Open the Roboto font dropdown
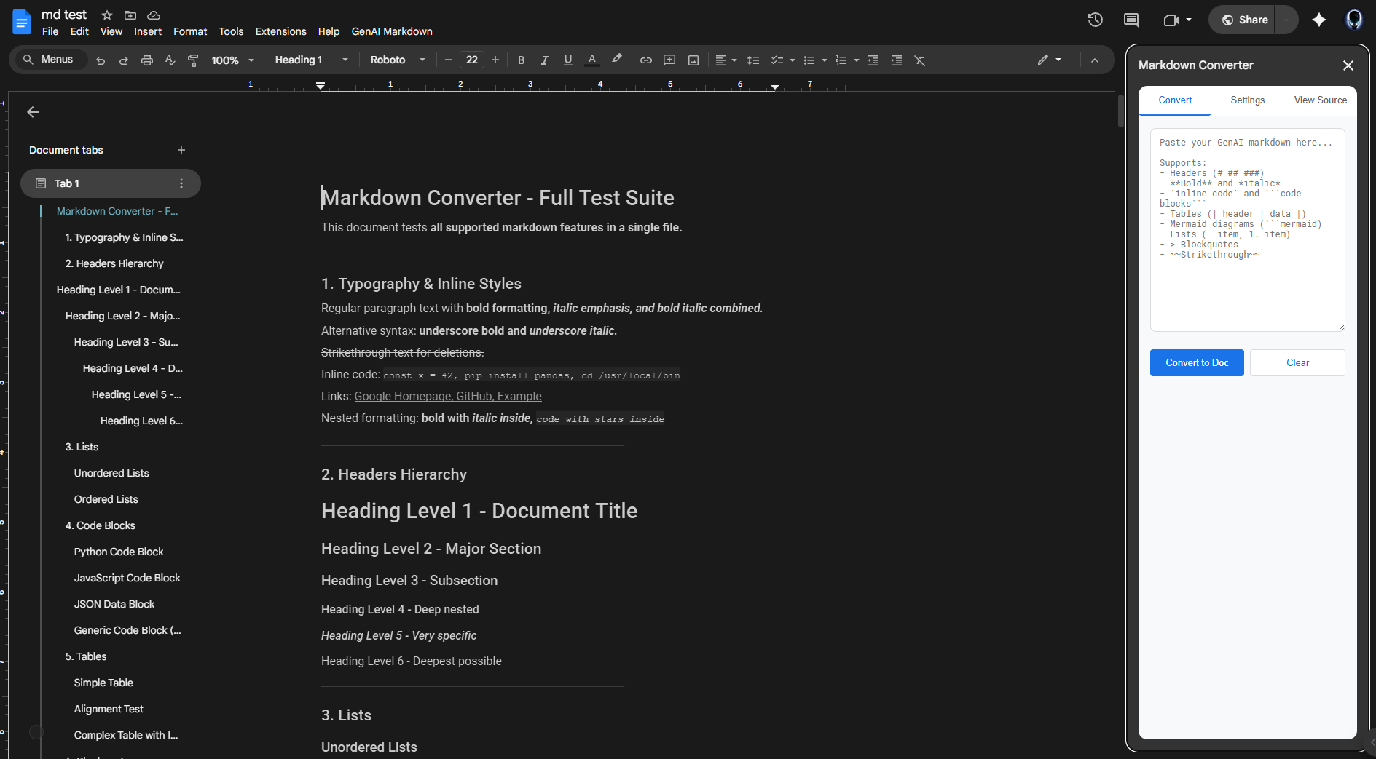This screenshot has width=1376, height=759. [397, 60]
